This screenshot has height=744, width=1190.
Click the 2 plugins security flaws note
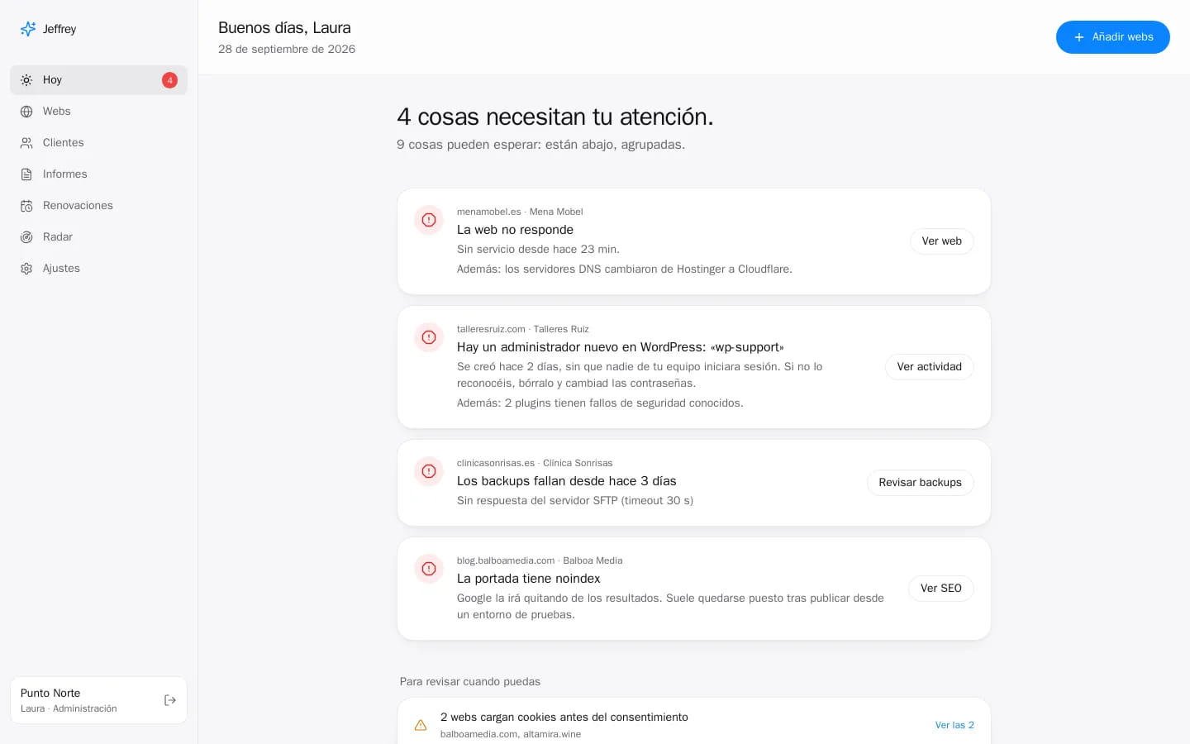tap(600, 403)
